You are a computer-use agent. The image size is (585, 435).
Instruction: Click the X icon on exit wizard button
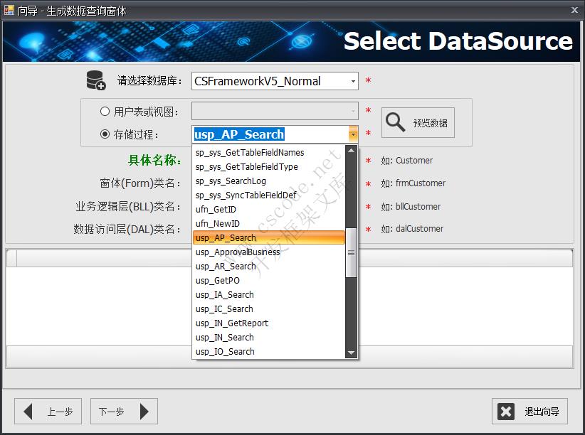point(506,411)
